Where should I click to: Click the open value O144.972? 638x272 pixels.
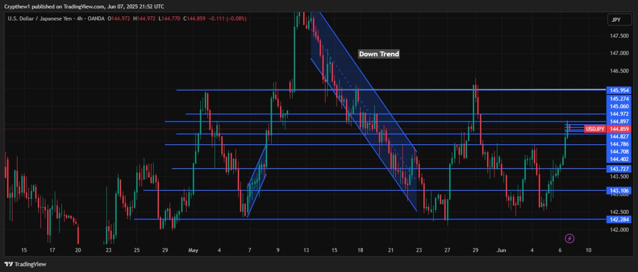[118, 19]
